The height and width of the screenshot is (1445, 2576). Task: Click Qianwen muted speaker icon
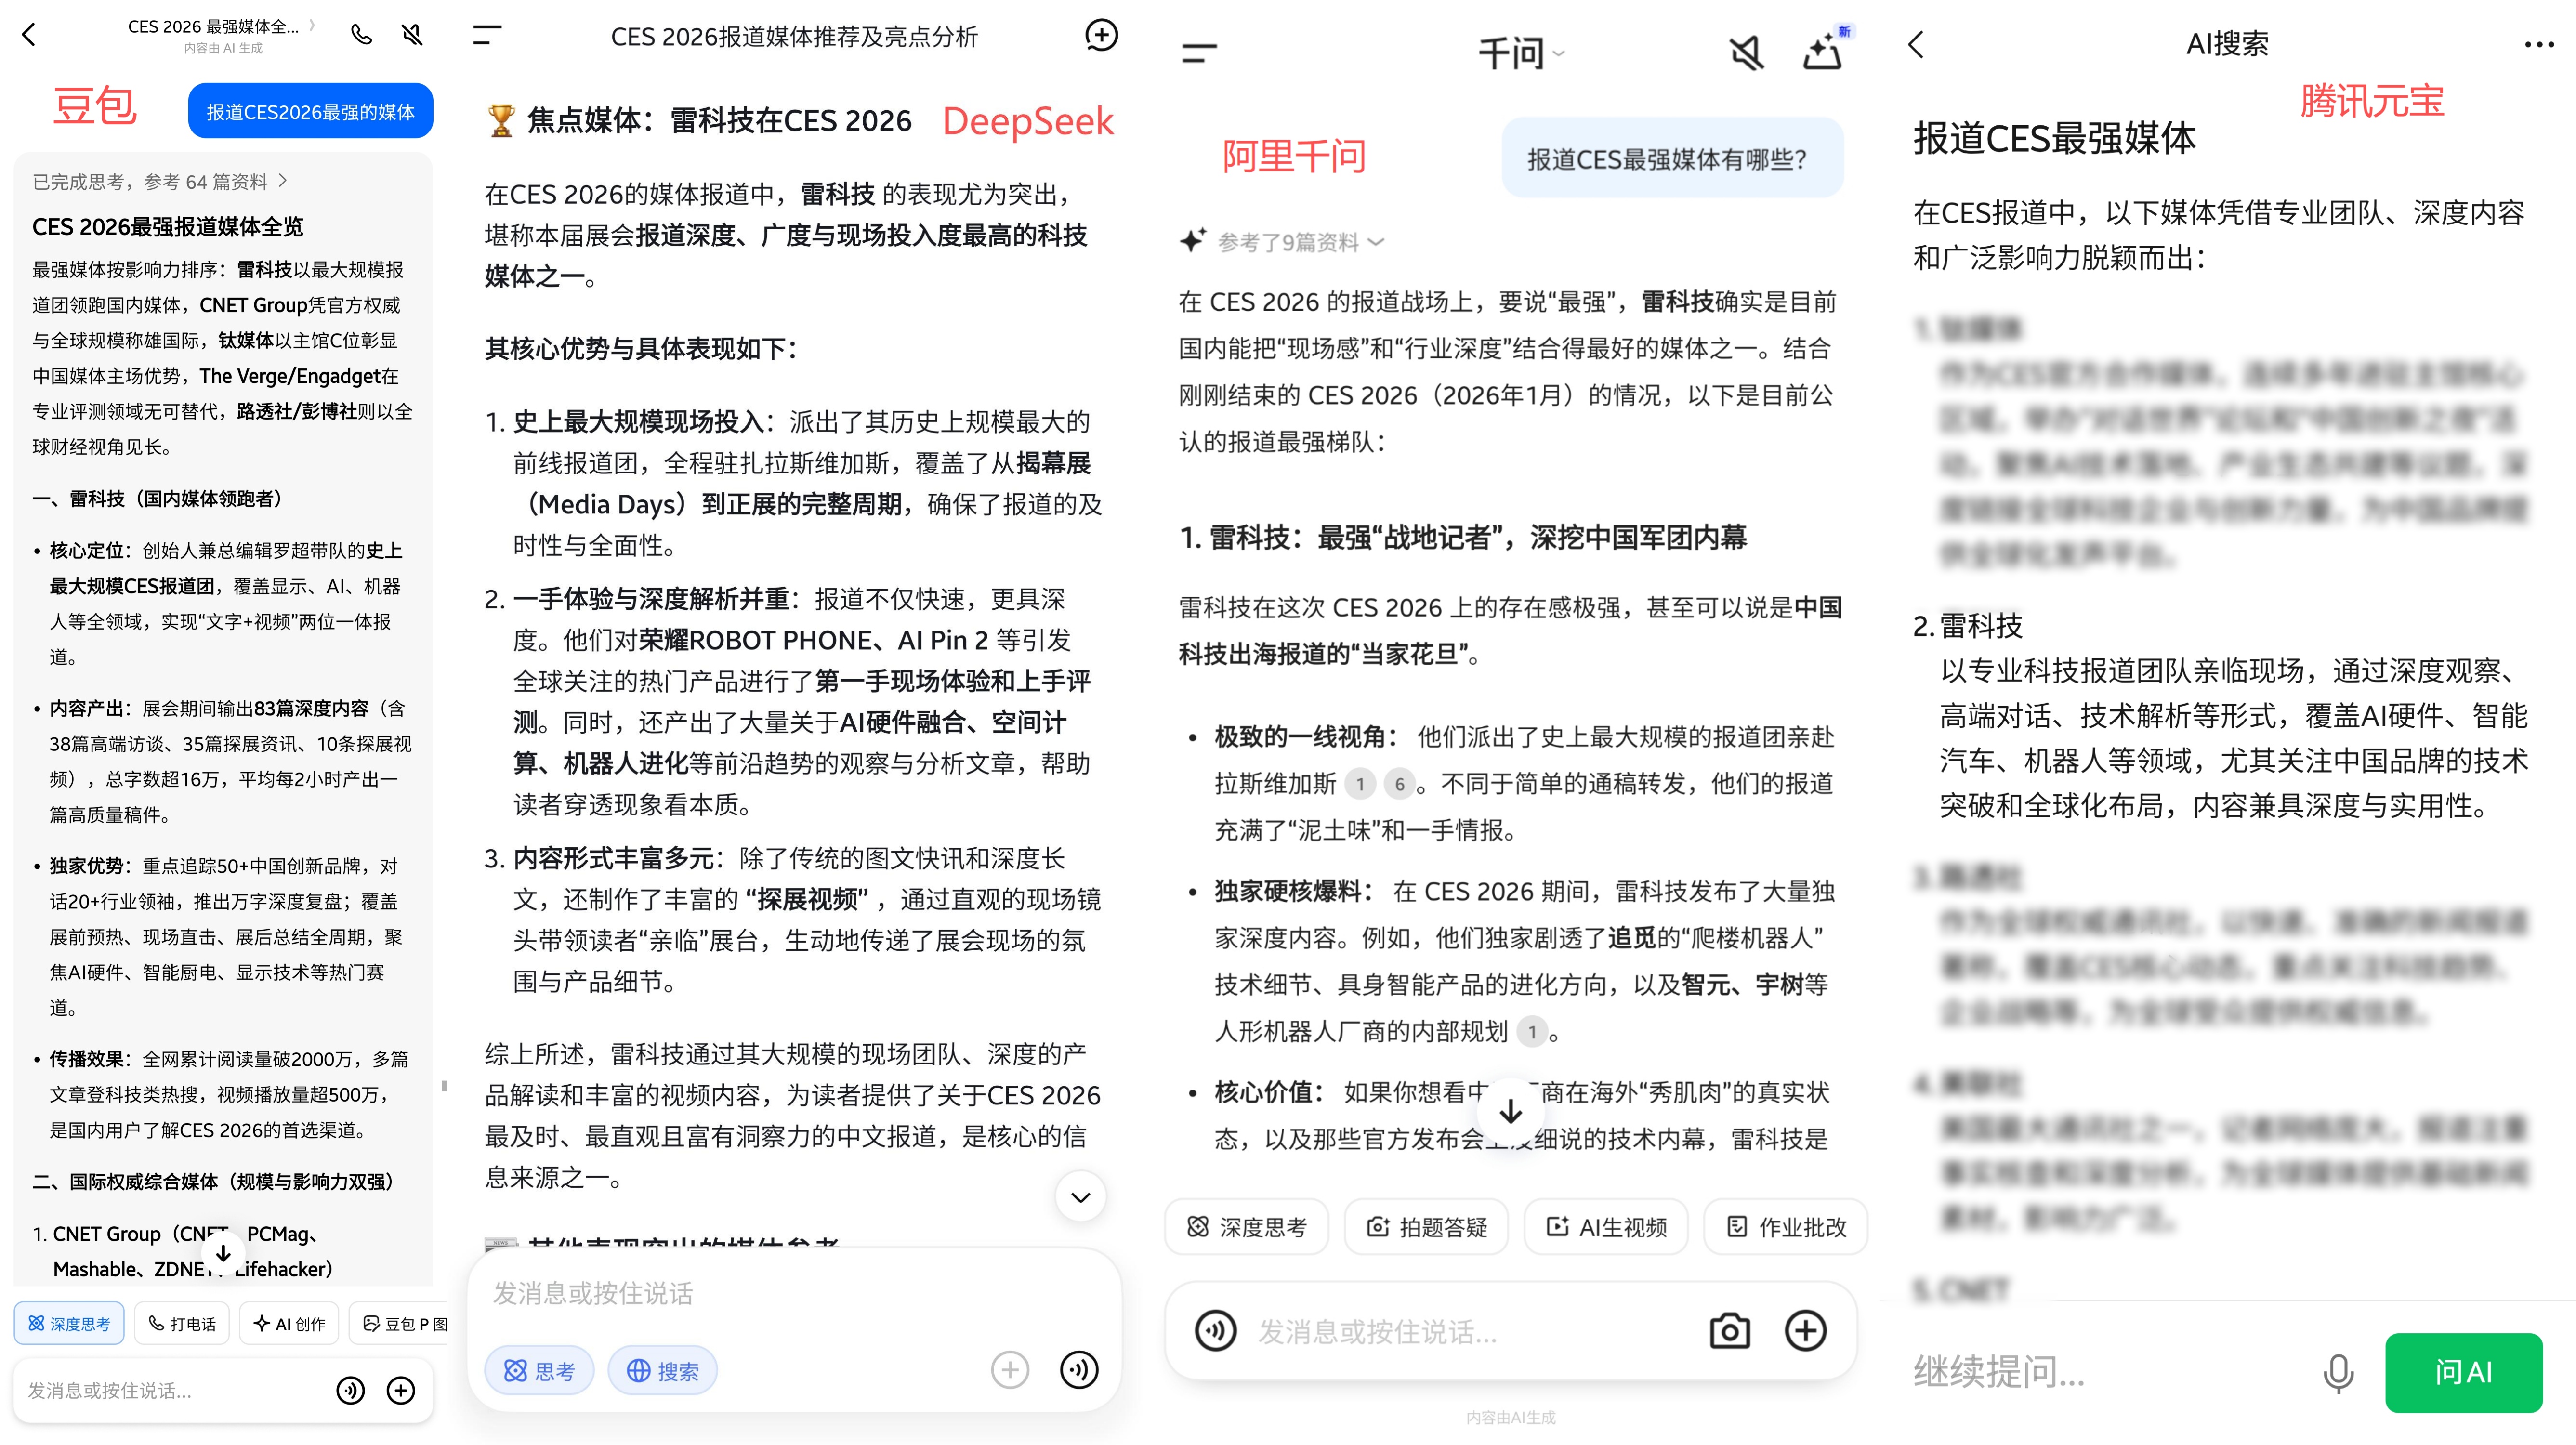pyautogui.click(x=1746, y=53)
